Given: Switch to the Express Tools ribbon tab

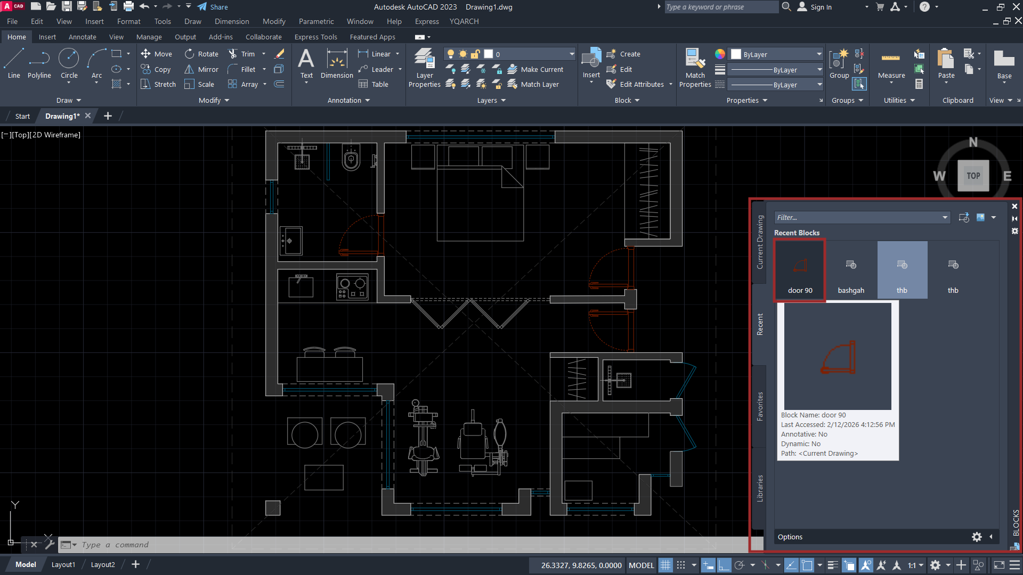Looking at the screenshot, I should (315, 37).
